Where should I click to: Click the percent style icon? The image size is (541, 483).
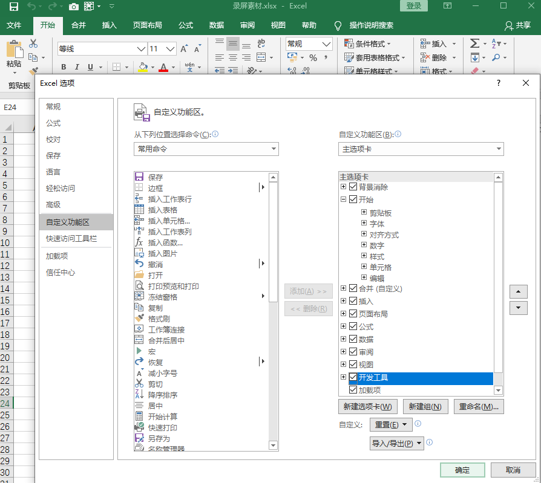[x=313, y=57]
